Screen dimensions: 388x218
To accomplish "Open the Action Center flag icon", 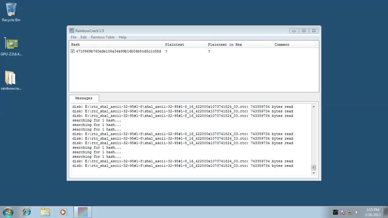I will 343,212.
